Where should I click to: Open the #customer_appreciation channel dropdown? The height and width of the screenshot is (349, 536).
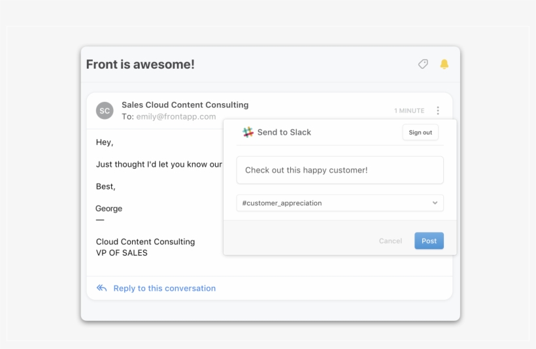(x=340, y=203)
